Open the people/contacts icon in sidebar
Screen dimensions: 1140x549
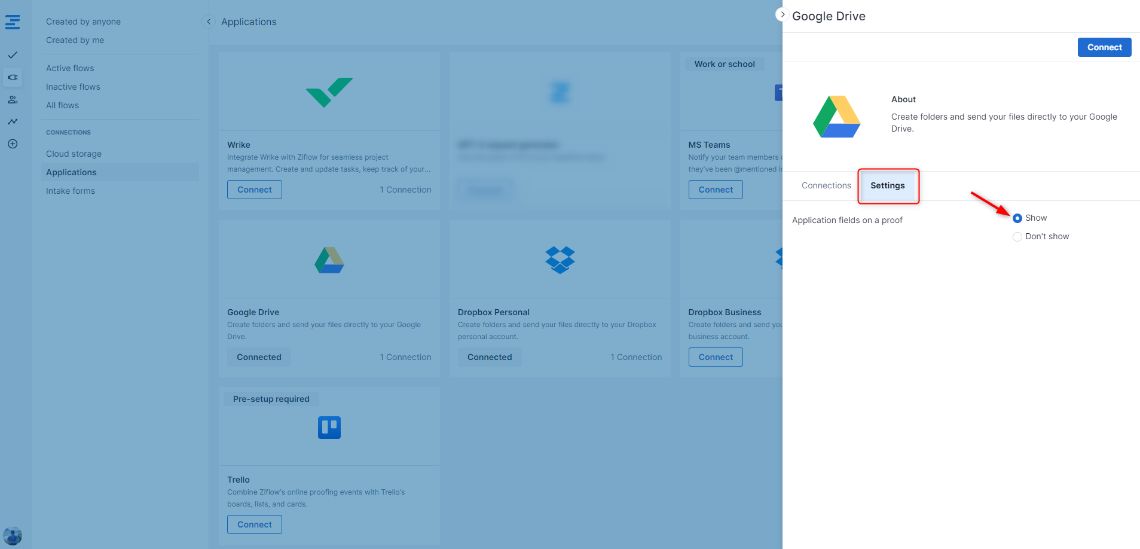click(x=13, y=100)
